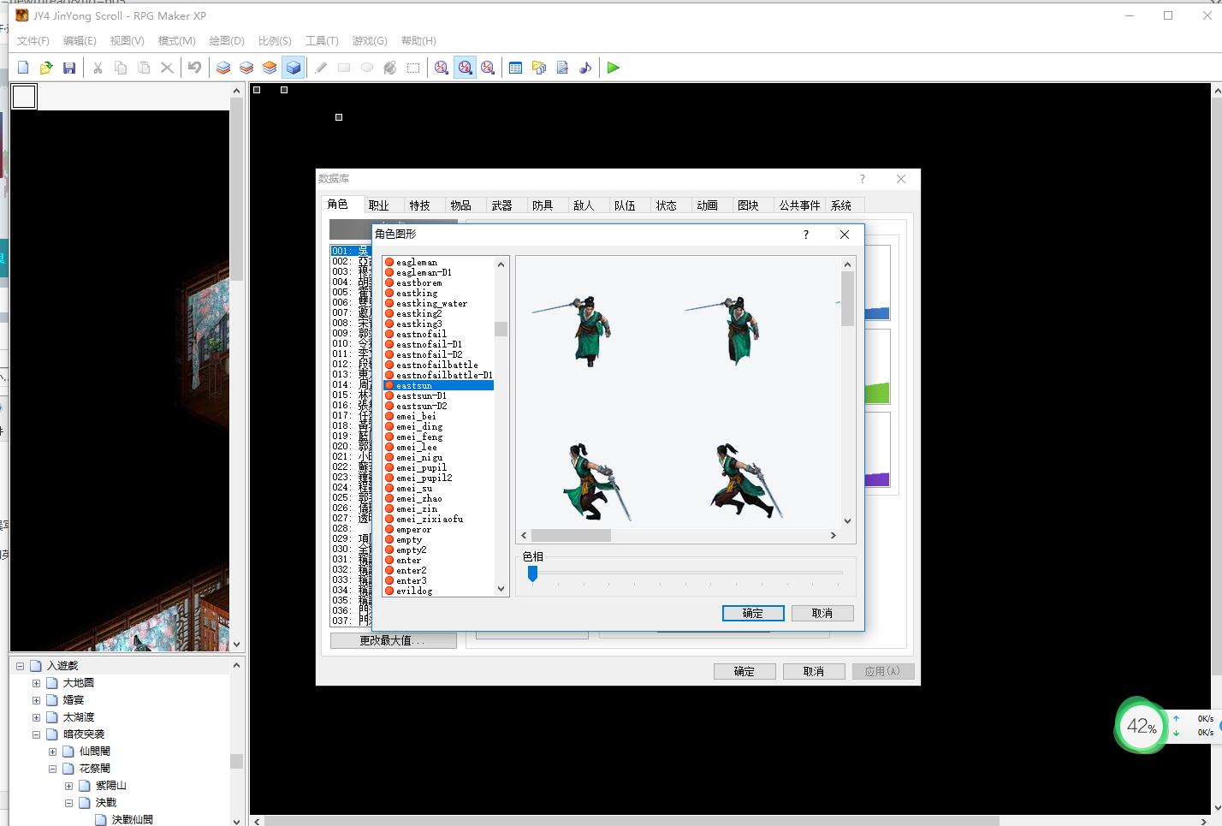
Task: Switch to the 武器 database tab
Action: (x=501, y=205)
